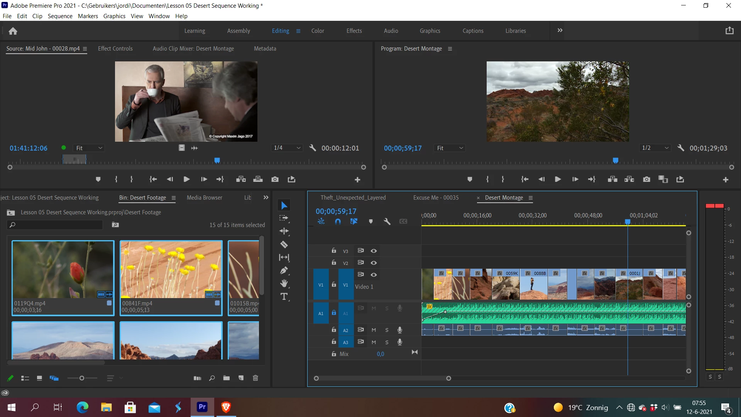This screenshot has width=741, height=417.
Task: Delete selection with trash icon in bin
Action: (255, 378)
